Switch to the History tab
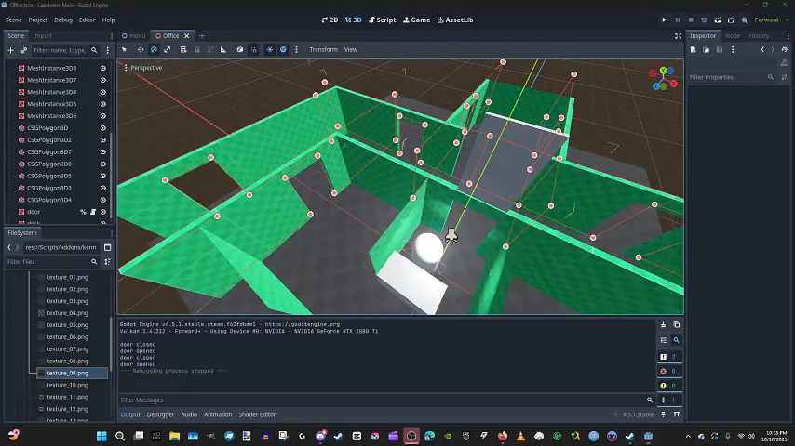The image size is (795, 446). coord(759,36)
